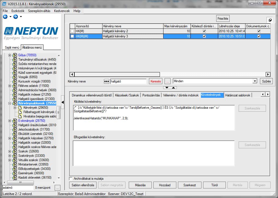Click the pin icon above the grid

click(x=270, y=20)
